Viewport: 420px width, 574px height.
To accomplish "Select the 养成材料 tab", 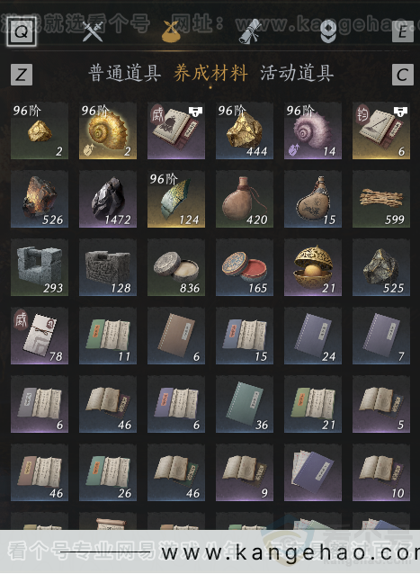I will pyautogui.click(x=210, y=73).
